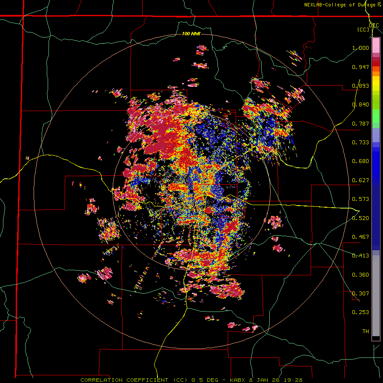Select the 0.787 scale value
The height and width of the screenshot is (383, 383).
pos(360,123)
